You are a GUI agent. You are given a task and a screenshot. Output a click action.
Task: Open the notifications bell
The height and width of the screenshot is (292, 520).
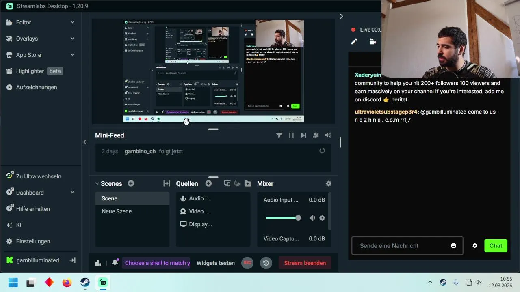pyautogui.click(x=115, y=262)
